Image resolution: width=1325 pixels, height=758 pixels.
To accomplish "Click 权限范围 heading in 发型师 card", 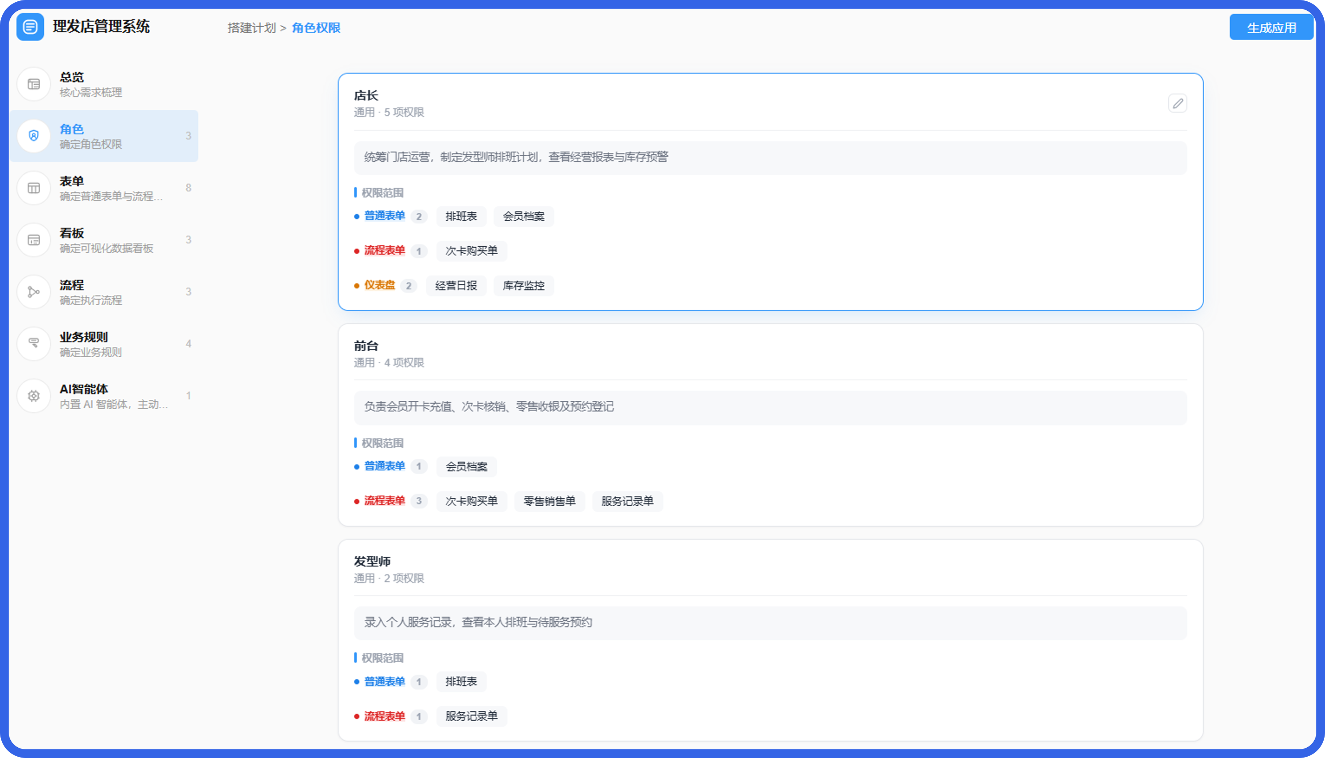I will (382, 658).
